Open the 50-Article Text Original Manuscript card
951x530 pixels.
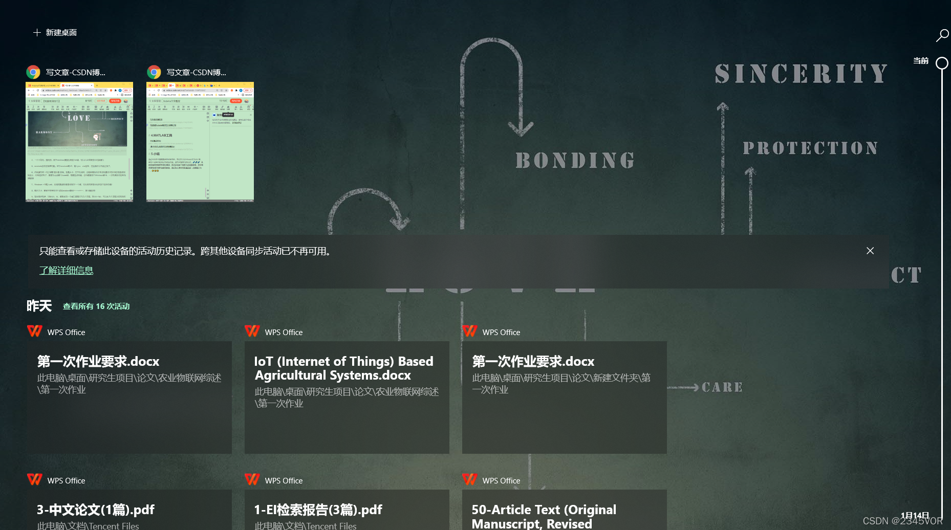pos(564,512)
